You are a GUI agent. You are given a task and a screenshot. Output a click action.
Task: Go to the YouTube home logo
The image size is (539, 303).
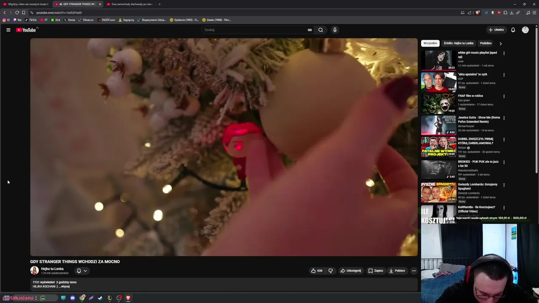[x=26, y=30]
